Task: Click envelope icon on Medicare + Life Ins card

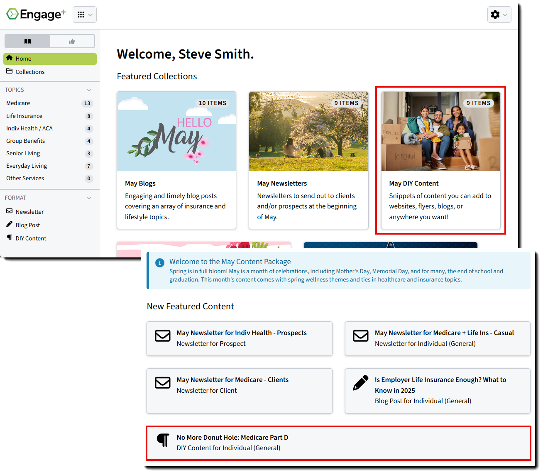Action: (361, 335)
